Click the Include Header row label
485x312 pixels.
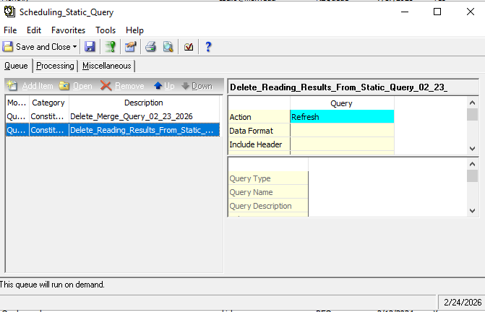click(x=259, y=144)
